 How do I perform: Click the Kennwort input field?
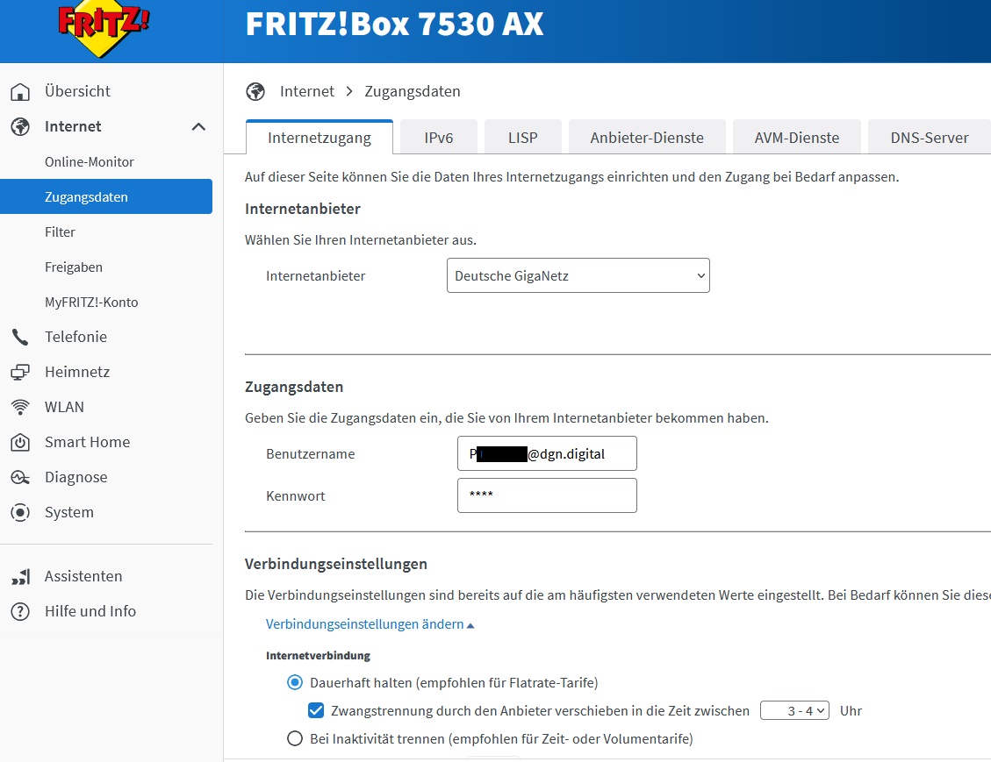[x=548, y=495]
